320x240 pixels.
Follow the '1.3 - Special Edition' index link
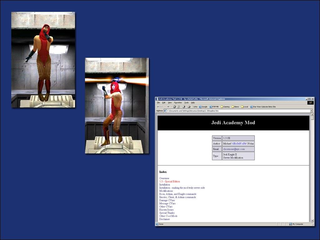coord(169,182)
